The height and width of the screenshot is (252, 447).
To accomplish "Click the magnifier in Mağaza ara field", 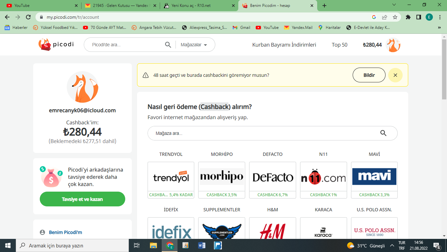I will (383, 133).
